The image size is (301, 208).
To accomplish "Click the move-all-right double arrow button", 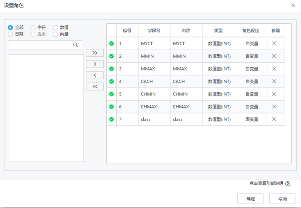I will (95, 53).
